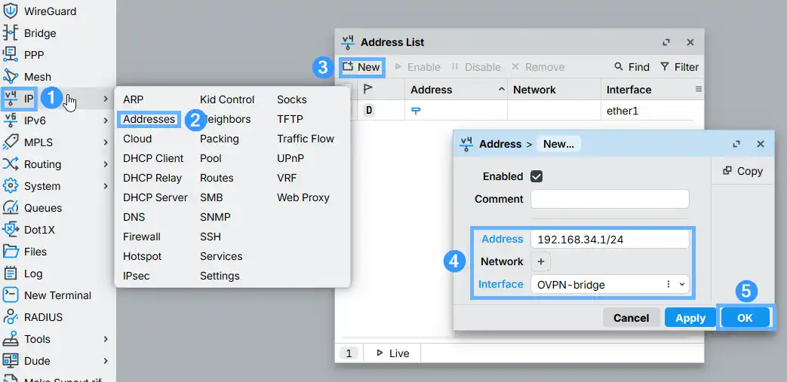Image resolution: width=787 pixels, height=382 pixels.
Task: Expand the MPLS submenu arrow
Action: coord(106,142)
